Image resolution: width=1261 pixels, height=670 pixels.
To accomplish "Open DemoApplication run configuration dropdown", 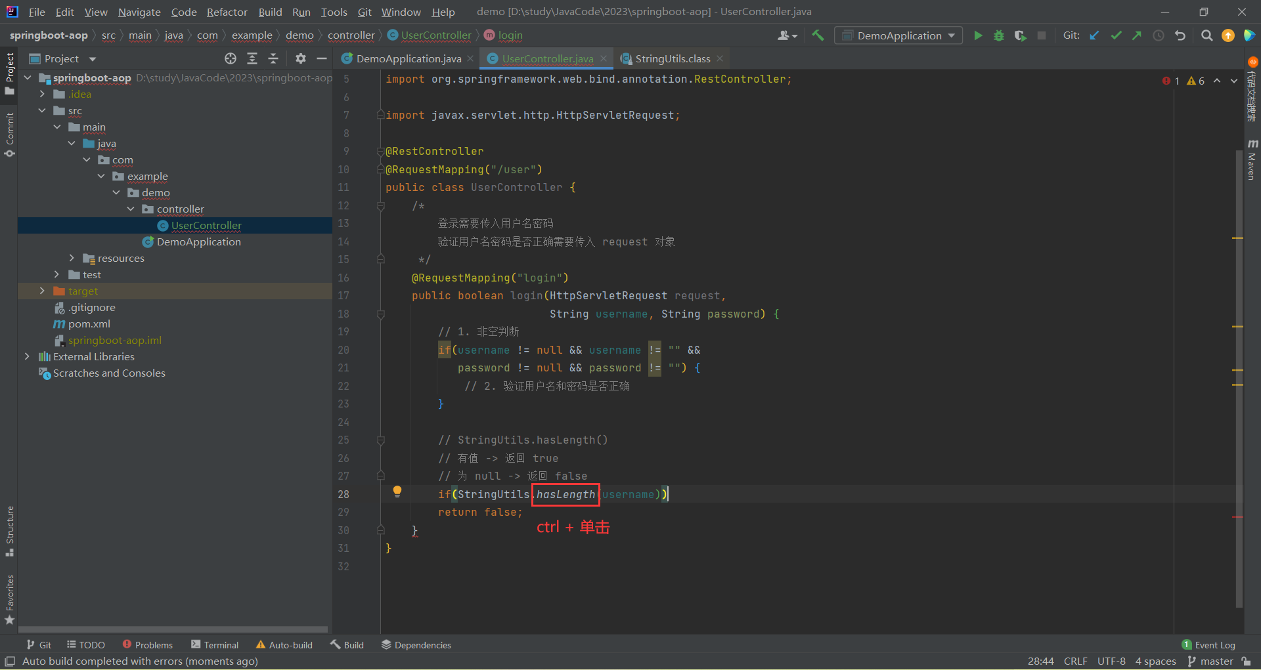I will tap(898, 35).
